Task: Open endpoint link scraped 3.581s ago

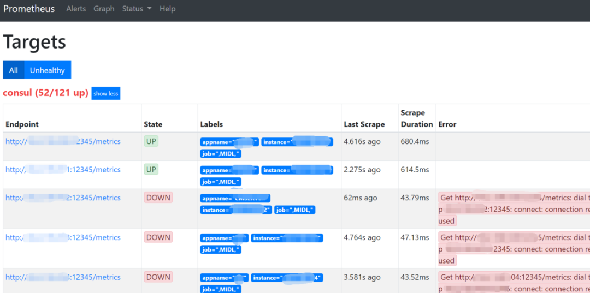Action: point(63,277)
